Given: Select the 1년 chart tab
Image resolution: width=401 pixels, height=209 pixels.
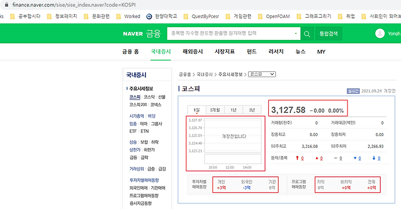Looking at the screenshot, I should (x=233, y=110).
